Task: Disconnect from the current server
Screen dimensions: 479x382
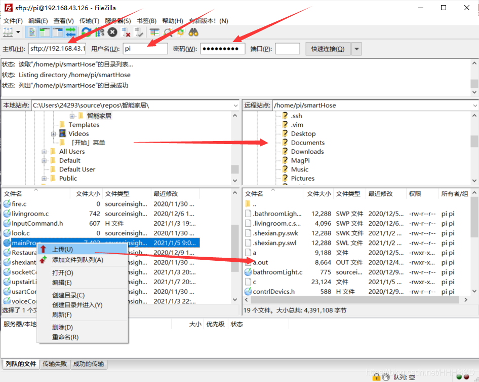Action: (126, 32)
